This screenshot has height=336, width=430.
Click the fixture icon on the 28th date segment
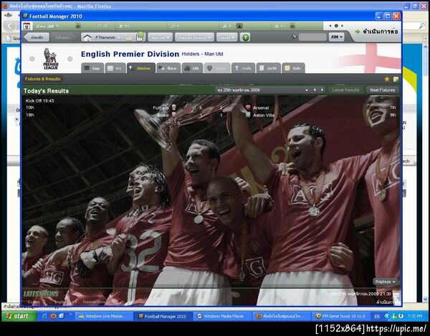(x=239, y=26)
